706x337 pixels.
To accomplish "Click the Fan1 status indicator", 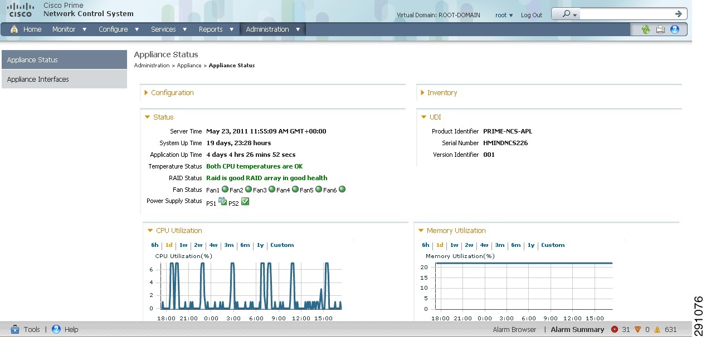I will tap(225, 189).
